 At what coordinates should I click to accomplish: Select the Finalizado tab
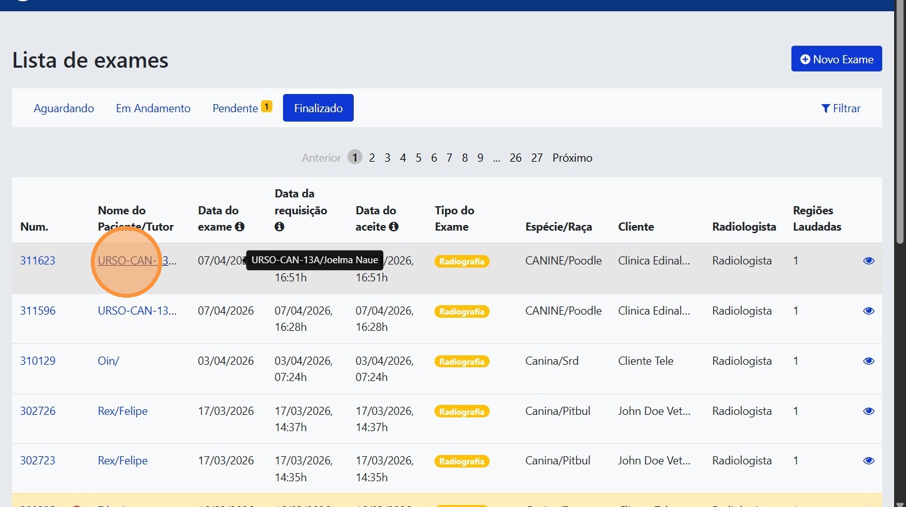click(318, 108)
